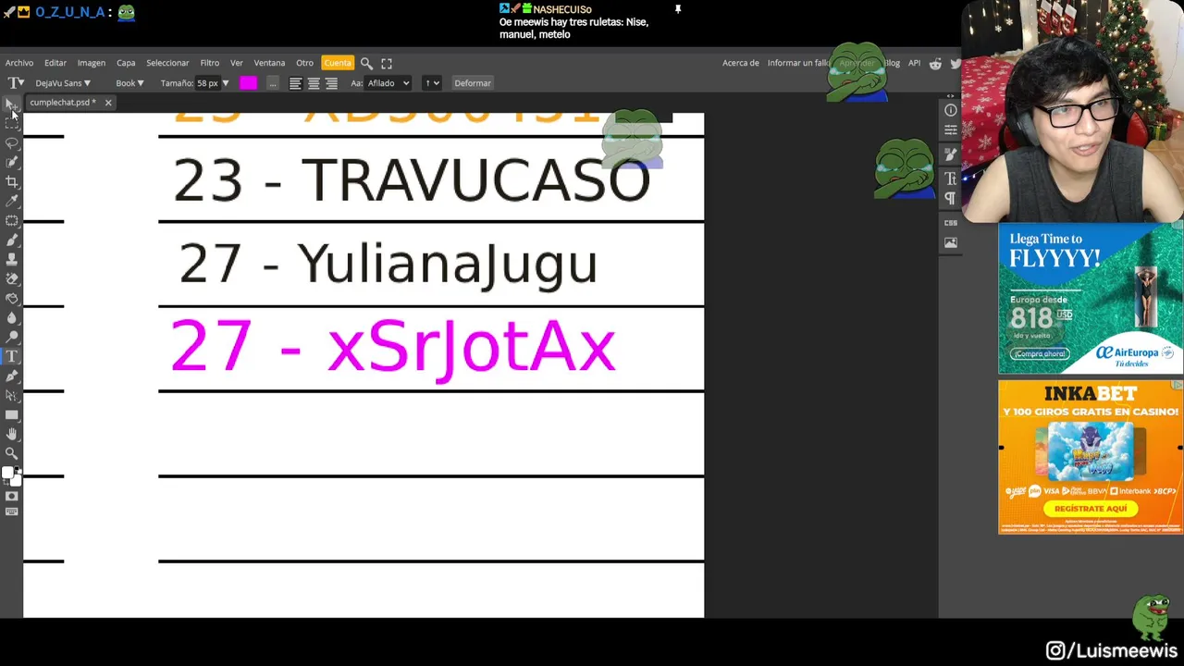Open the Filtro menu

click(210, 63)
